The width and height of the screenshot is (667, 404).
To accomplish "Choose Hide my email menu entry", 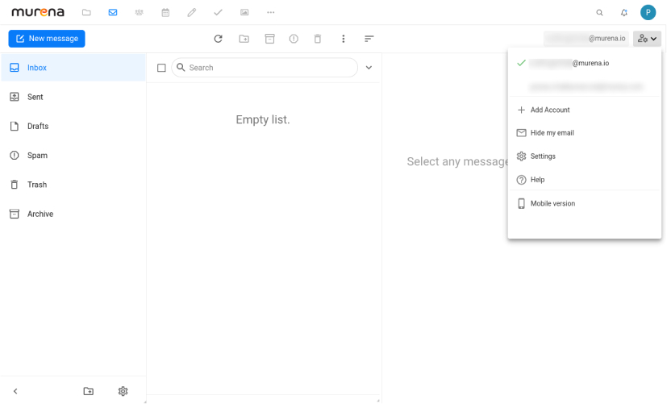I will point(552,133).
